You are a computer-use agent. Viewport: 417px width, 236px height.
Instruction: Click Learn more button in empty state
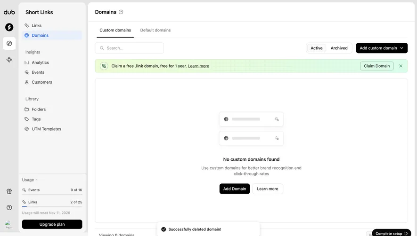click(x=268, y=189)
